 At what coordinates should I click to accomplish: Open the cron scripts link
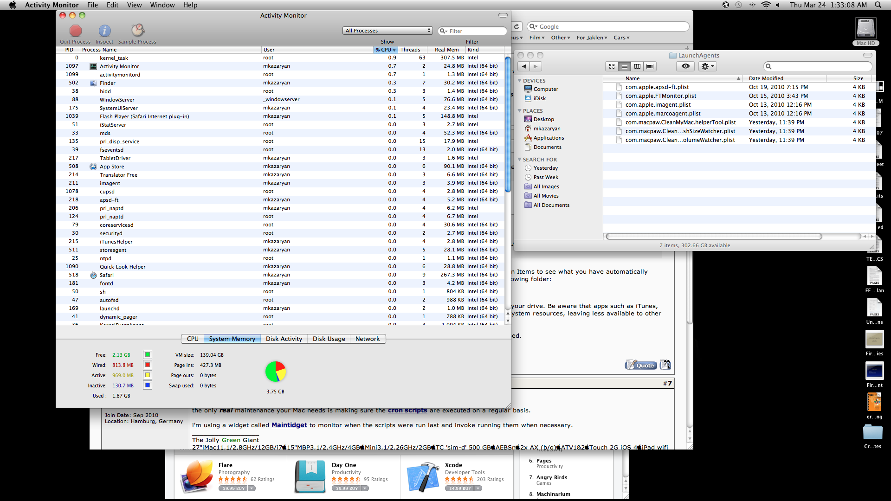pyautogui.click(x=407, y=410)
